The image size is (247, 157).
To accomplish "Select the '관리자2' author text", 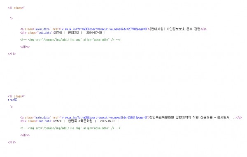I will (73, 33).
